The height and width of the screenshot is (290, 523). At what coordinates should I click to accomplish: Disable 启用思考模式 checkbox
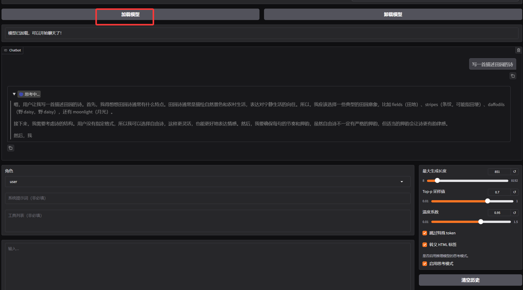coord(425,264)
